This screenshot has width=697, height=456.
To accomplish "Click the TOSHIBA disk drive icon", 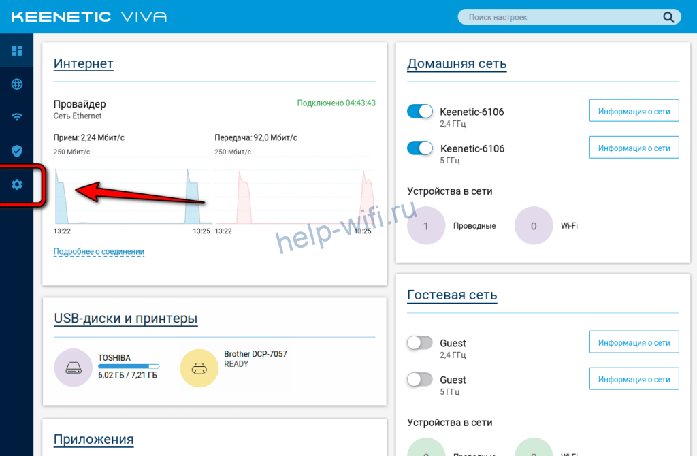I will (74, 368).
